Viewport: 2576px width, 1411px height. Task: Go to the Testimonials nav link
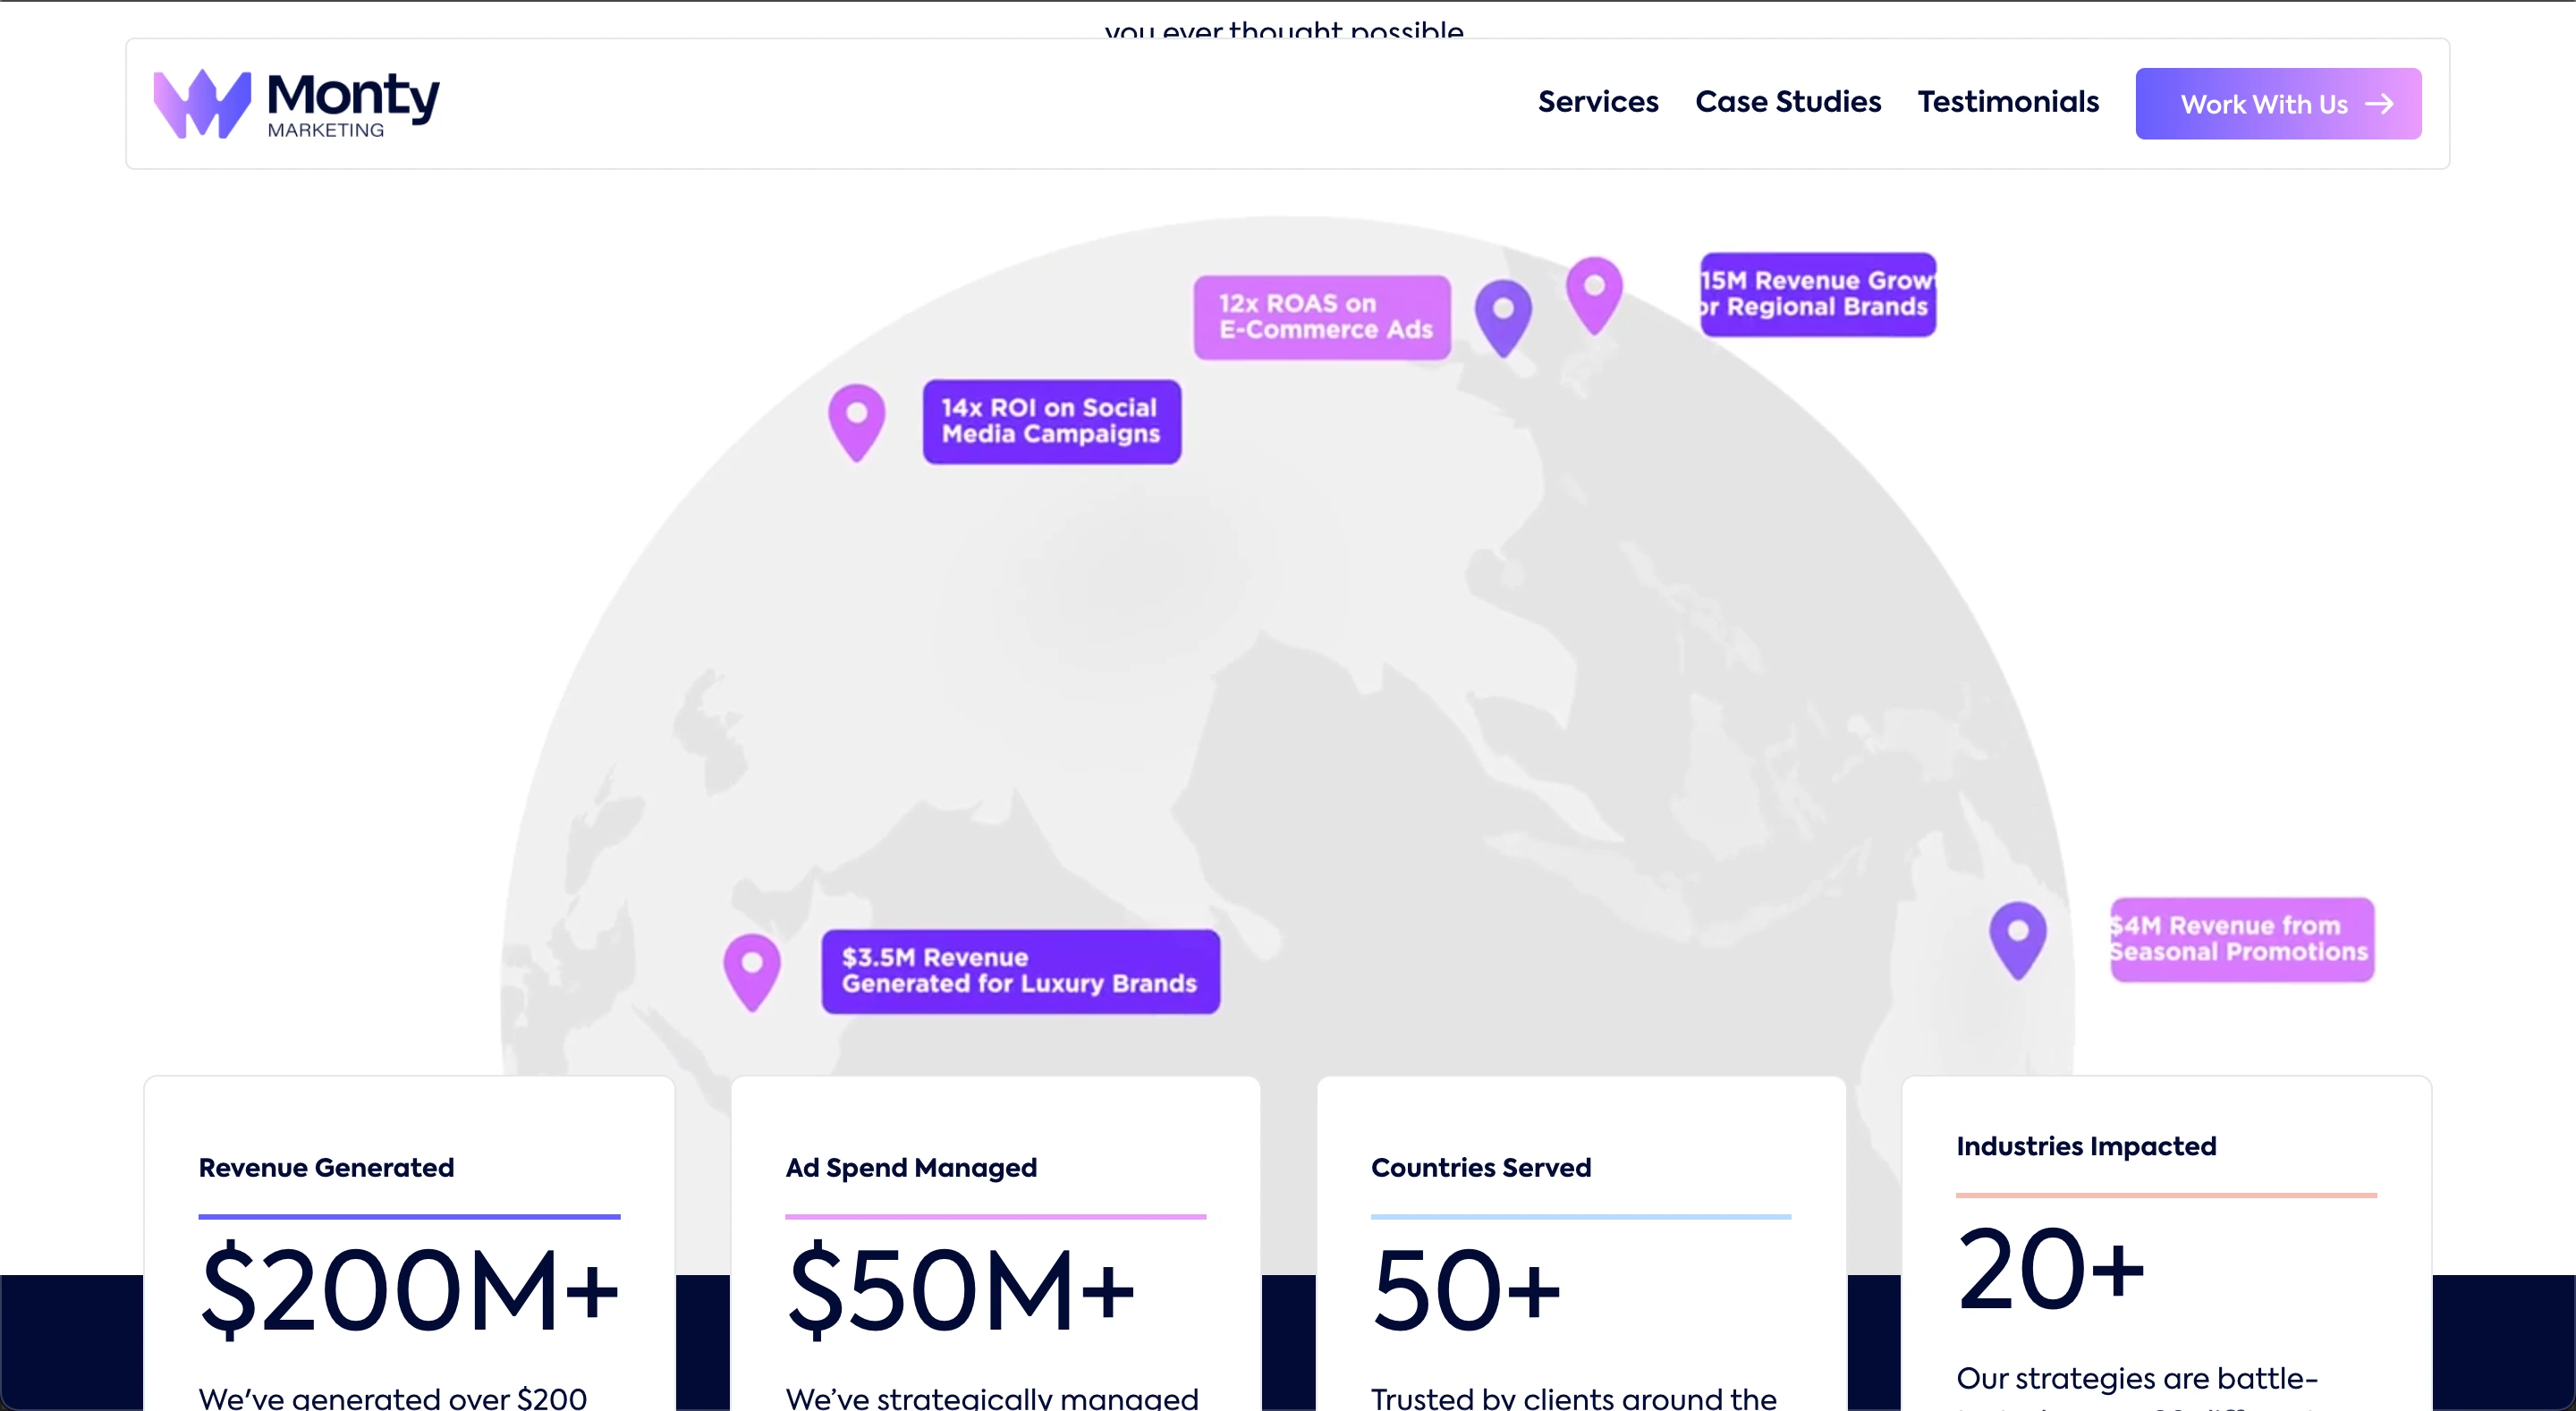pos(2008,102)
